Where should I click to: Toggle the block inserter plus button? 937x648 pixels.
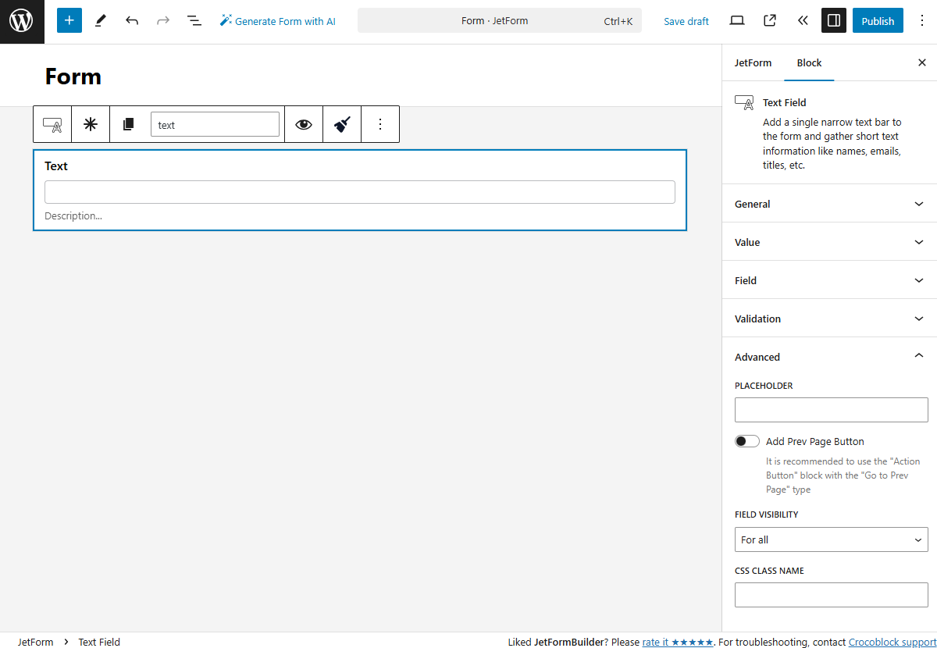click(x=69, y=21)
